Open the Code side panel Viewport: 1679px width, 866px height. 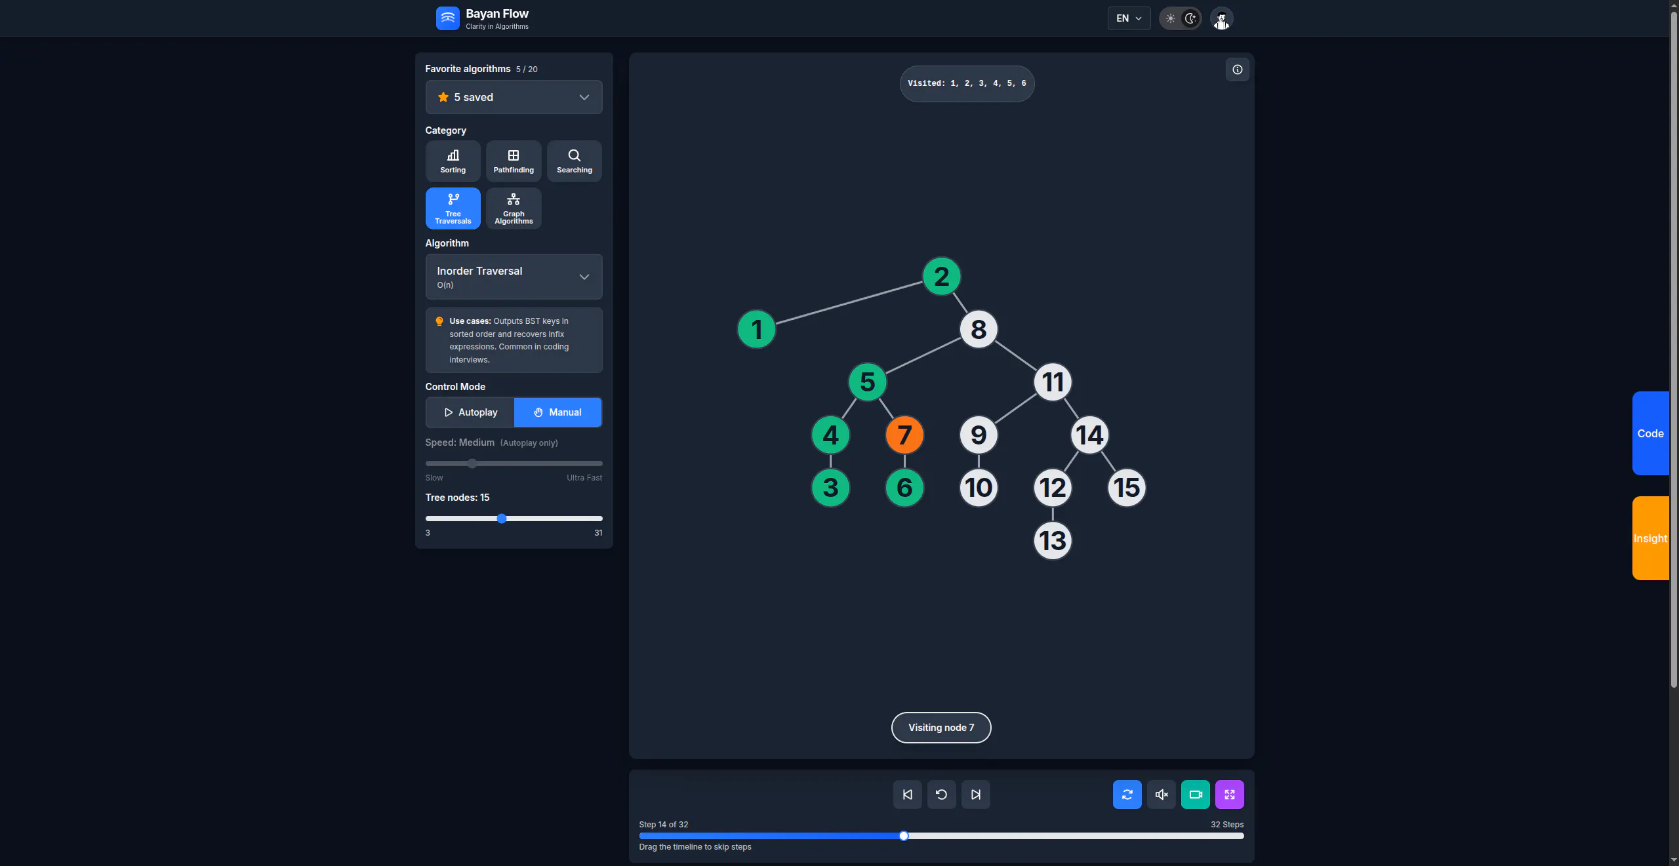click(1650, 433)
